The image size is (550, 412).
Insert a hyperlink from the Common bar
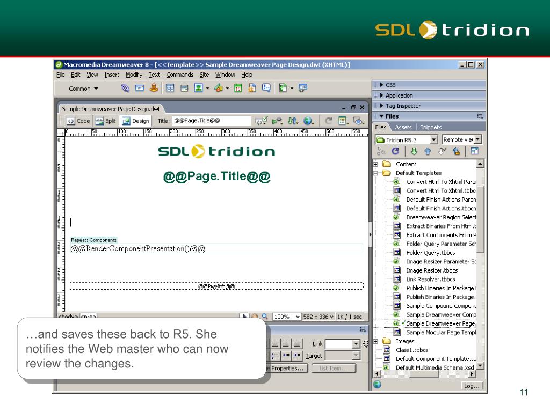125,88
